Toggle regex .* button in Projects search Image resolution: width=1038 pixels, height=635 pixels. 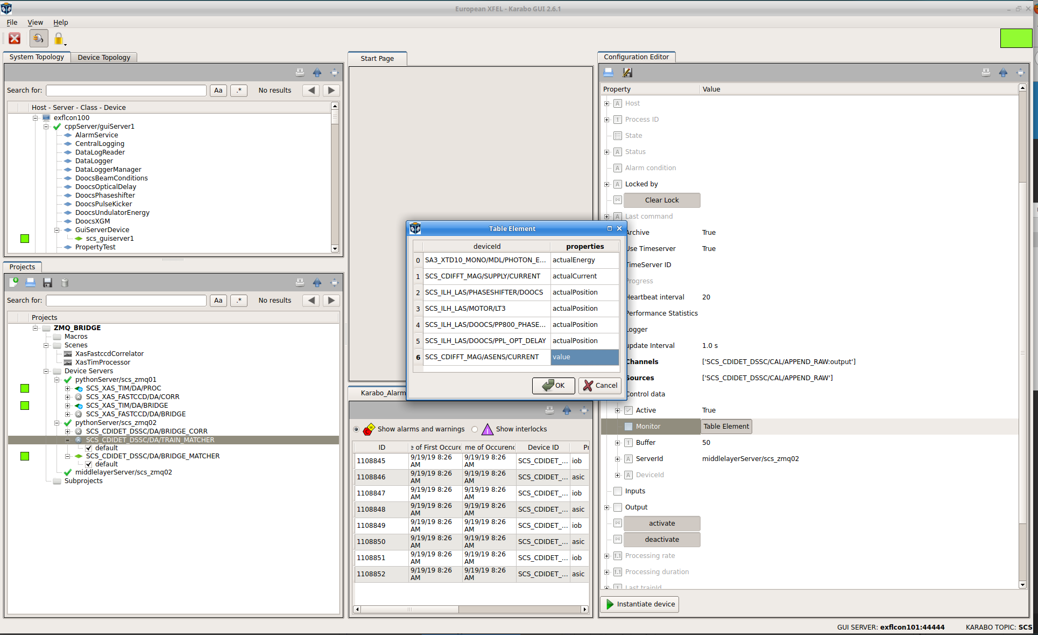[239, 301]
